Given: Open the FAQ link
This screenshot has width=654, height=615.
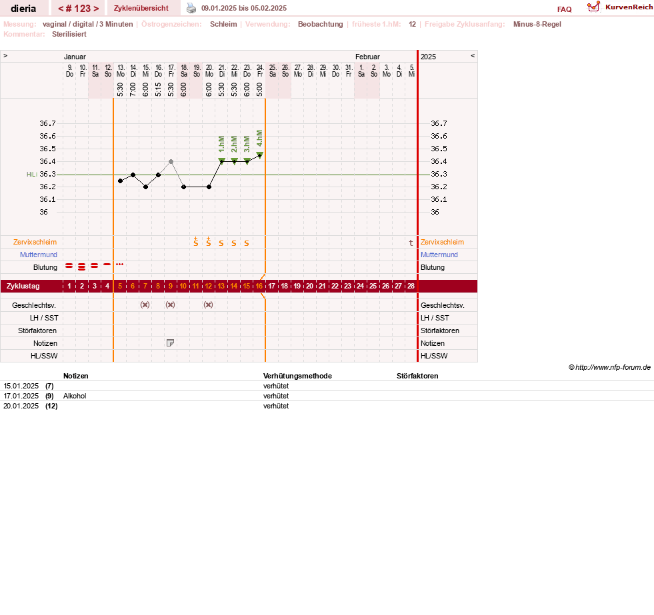Looking at the screenshot, I should tap(564, 9).
